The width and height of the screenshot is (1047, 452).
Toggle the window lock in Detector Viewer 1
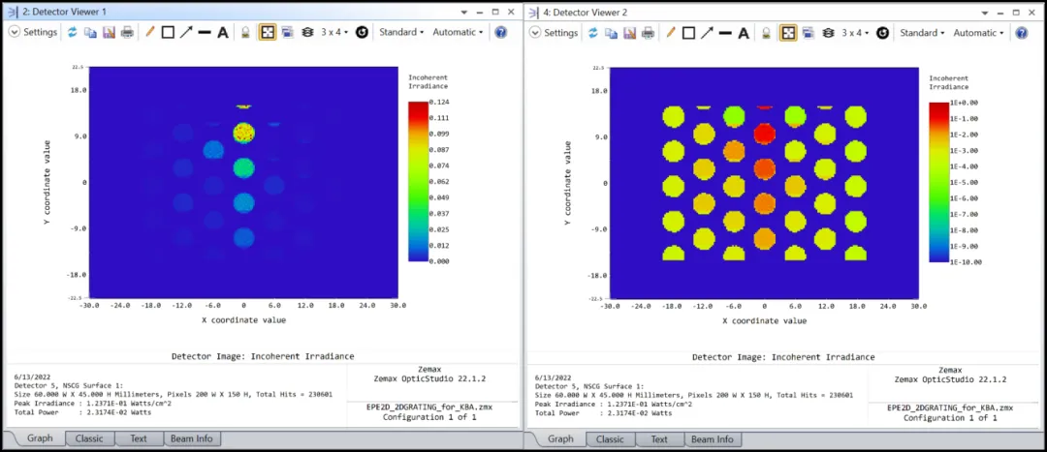246,32
